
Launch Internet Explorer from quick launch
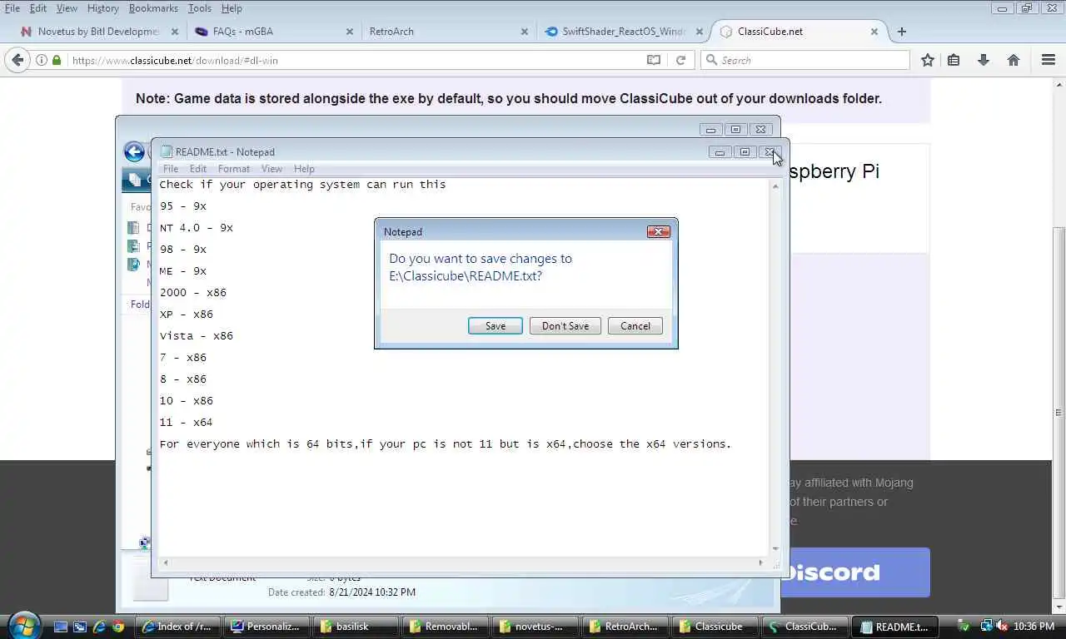pos(99,627)
